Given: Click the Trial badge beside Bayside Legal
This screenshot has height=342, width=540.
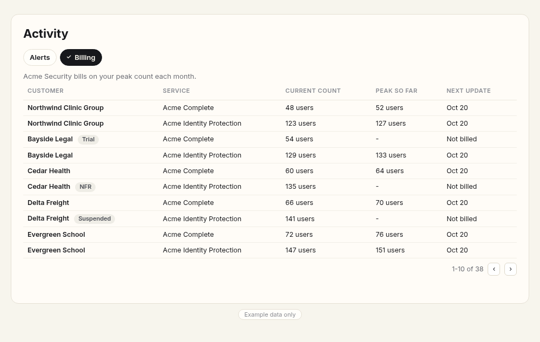Looking at the screenshot, I should tap(88, 139).
